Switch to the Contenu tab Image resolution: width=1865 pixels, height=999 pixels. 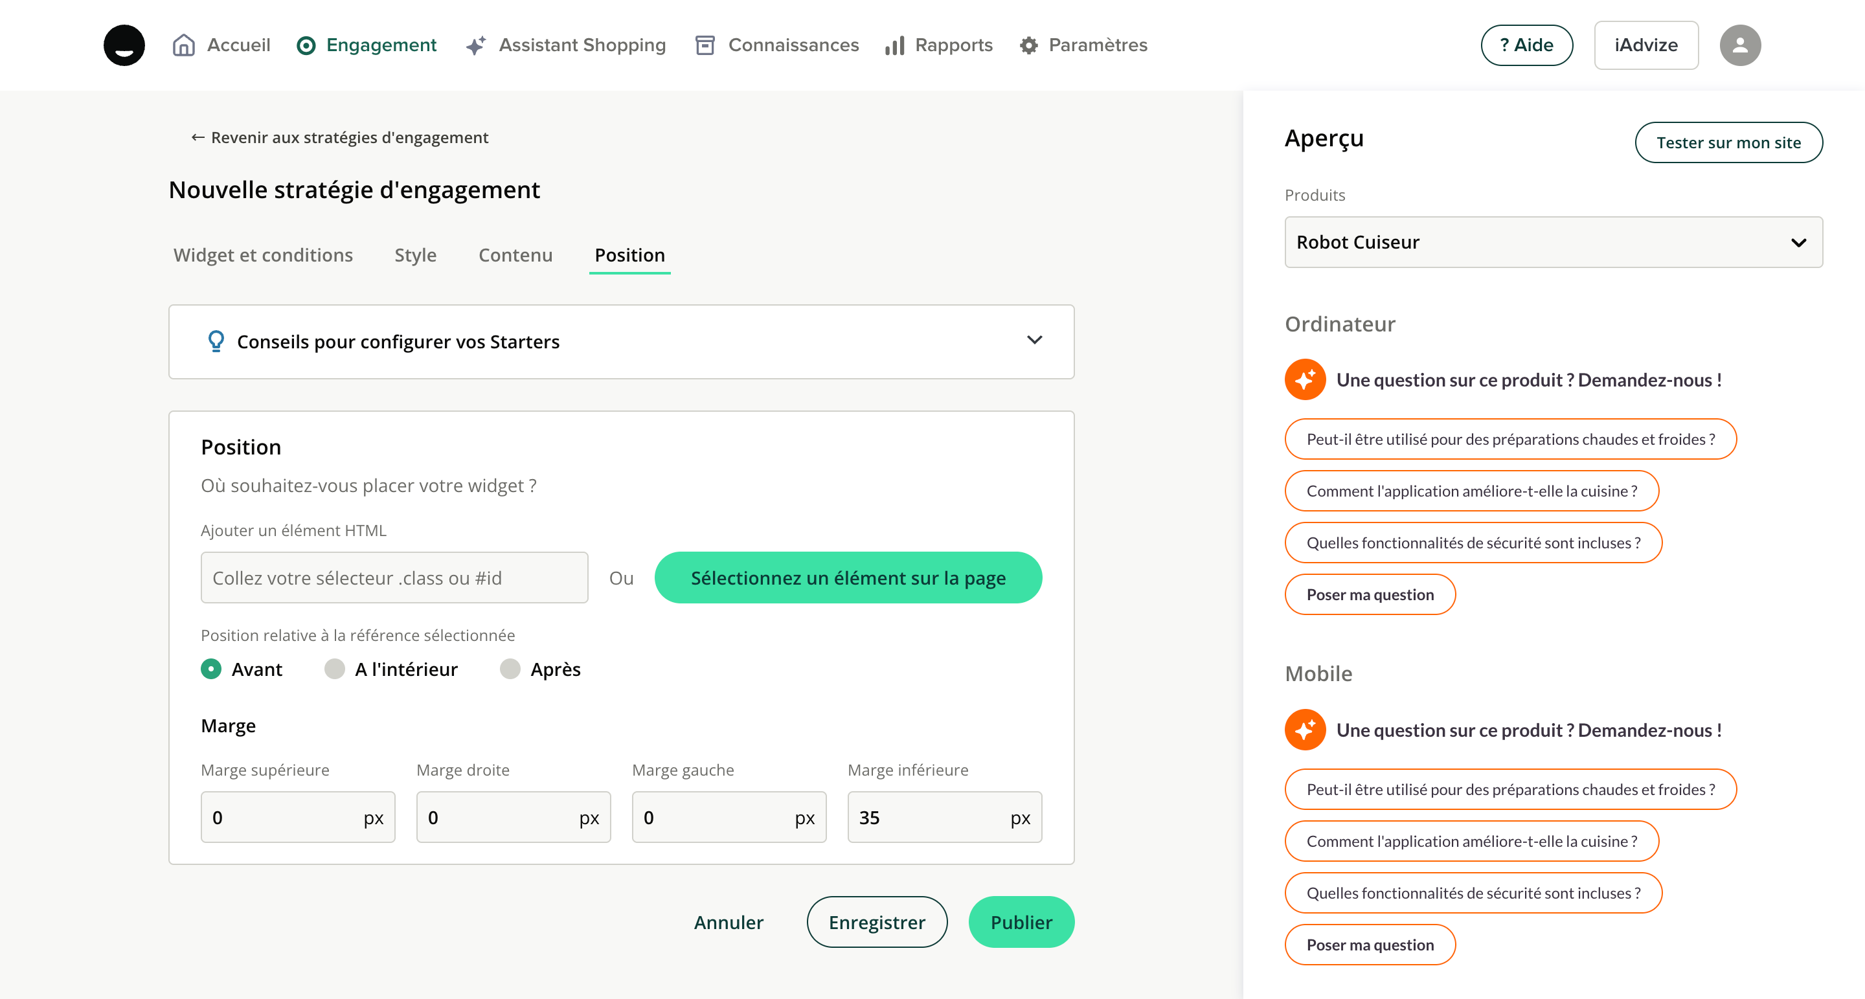(x=515, y=255)
